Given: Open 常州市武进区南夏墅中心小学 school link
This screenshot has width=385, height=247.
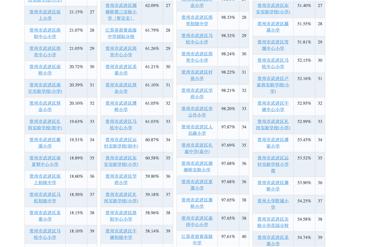Looking at the screenshot, I should [x=45, y=161].
